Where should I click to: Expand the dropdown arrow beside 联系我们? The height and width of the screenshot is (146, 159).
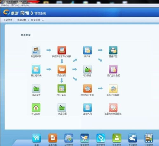click(x=43, y=20)
